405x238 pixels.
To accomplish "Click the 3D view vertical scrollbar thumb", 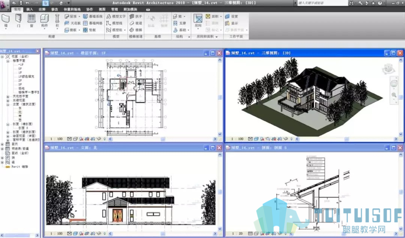I will click(401, 98).
